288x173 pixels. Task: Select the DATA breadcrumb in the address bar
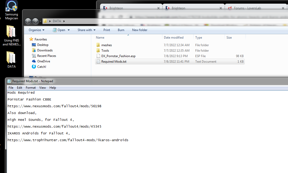(x=57, y=21)
